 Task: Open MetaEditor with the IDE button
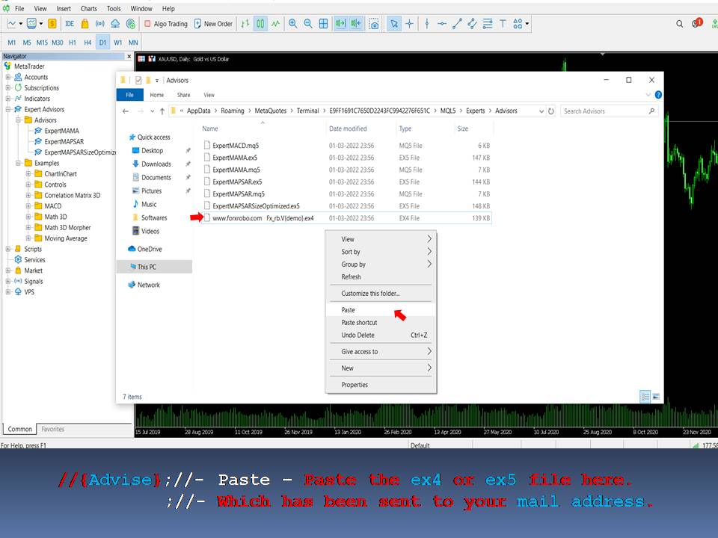point(69,24)
